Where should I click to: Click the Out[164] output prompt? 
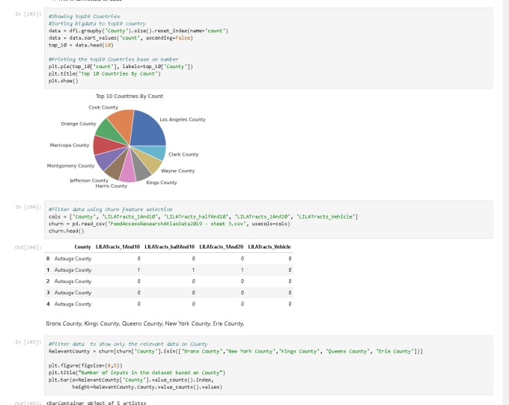coord(28,247)
